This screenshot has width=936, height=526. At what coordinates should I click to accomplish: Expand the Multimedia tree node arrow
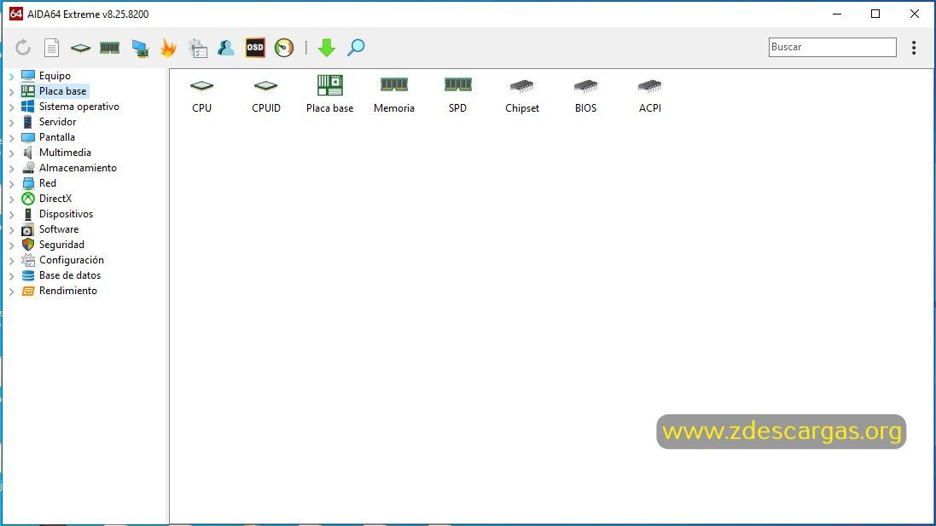click(11, 153)
